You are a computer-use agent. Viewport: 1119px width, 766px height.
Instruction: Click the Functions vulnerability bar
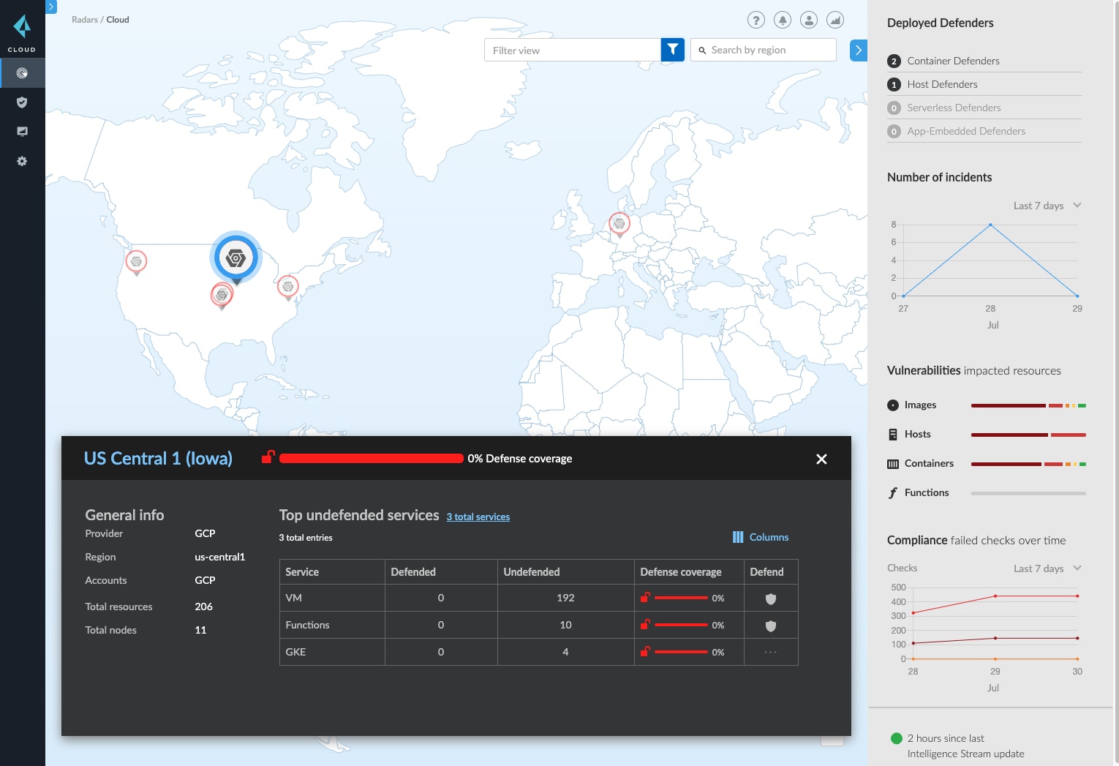click(1028, 493)
